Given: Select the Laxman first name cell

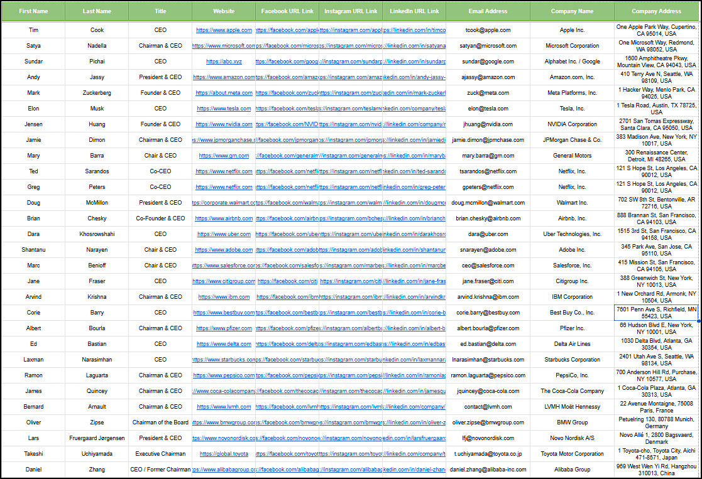Looking at the screenshot, I should click(33, 360).
